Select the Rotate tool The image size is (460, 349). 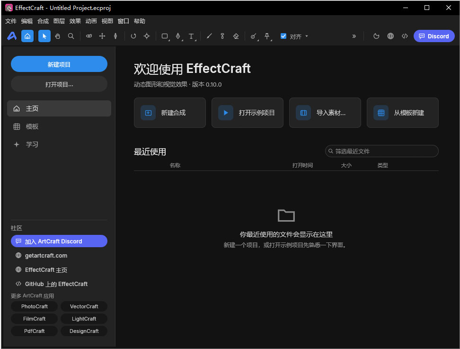[x=133, y=36]
